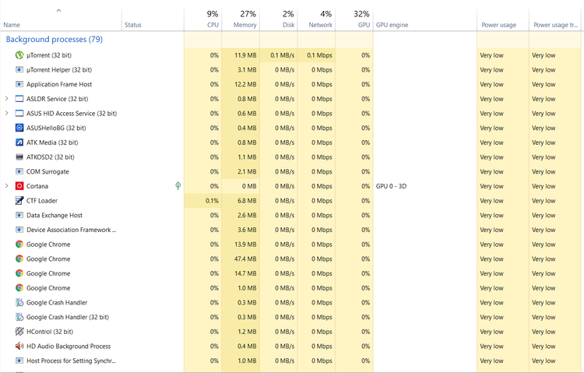The height and width of the screenshot is (373, 584).
Task: Expand the Cortana process entry
Action: point(7,186)
